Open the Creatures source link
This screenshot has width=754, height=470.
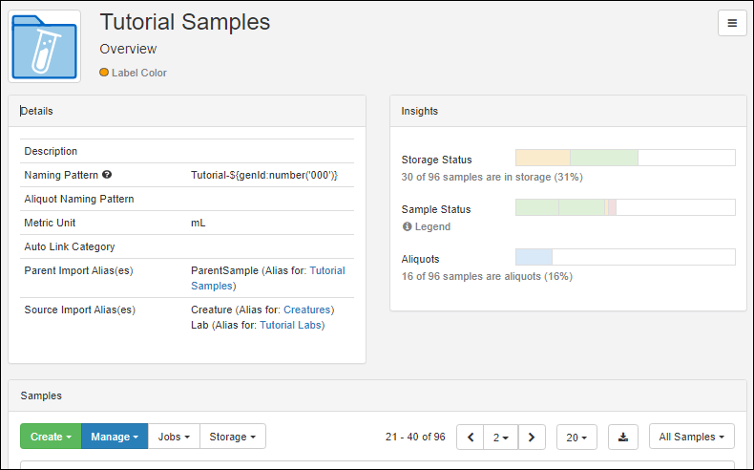(x=306, y=310)
